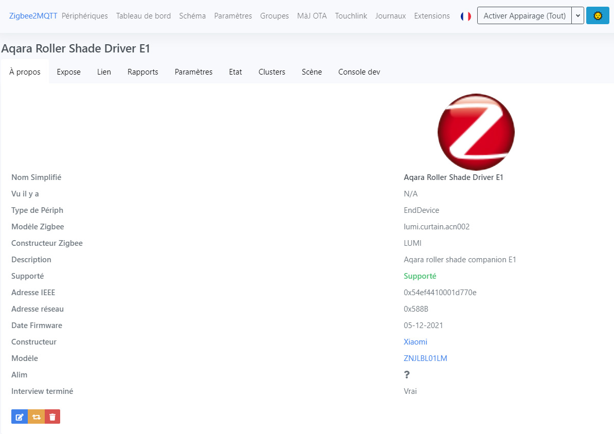The image size is (614, 434).
Task: Click the IEEE address 0x54ef4410001d770e
Action: tap(440, 293)
